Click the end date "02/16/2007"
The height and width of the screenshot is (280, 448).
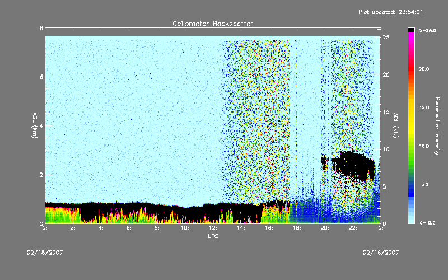(381, 253)
